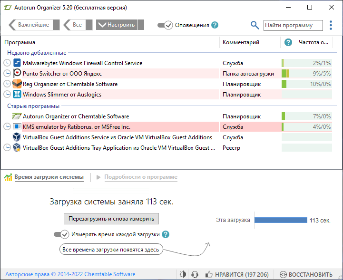Click the clock icon beside Punto Switcher
This screenshot has height=280, width=343.
tap(7, 73)
